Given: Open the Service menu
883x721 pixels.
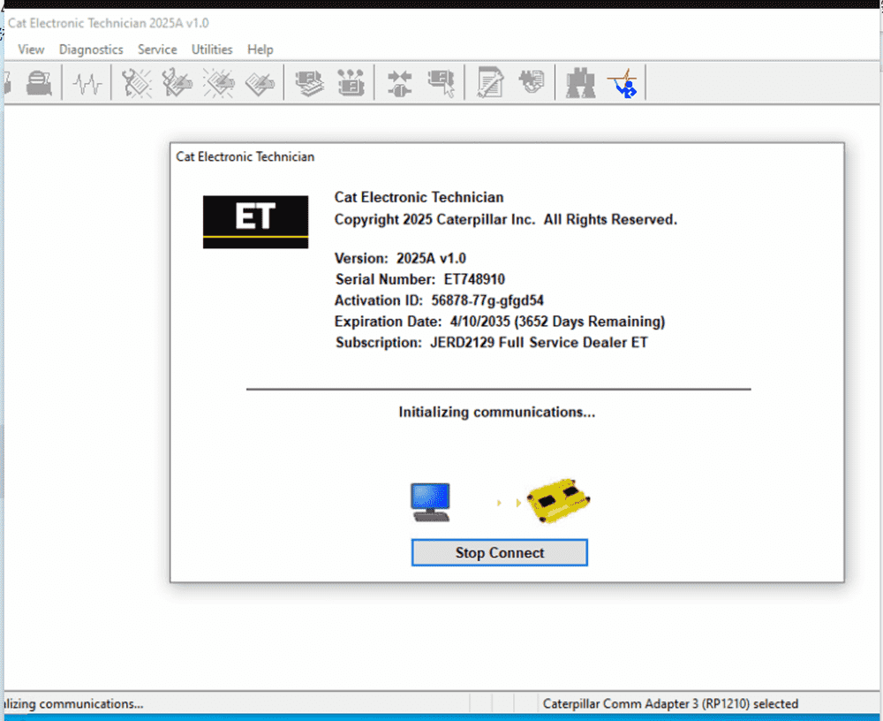Looking at the screenshot, I should click(x=157, y=49).
